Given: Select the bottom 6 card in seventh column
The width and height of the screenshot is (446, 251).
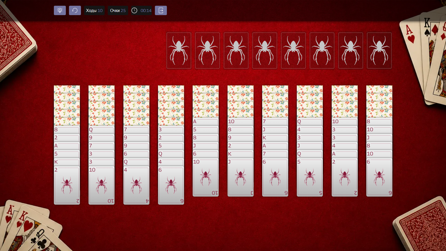Looking at the screenshot, I should coord(275,177).
